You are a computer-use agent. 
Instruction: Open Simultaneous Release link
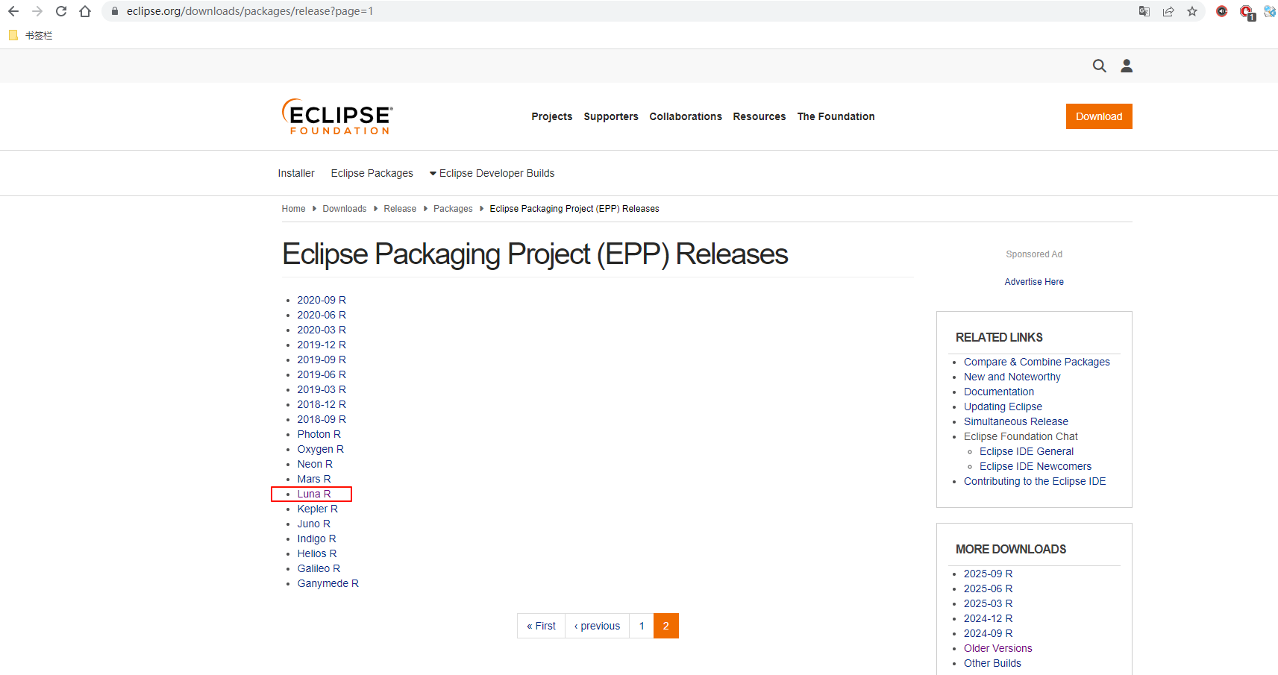[x=1016, y=421]
